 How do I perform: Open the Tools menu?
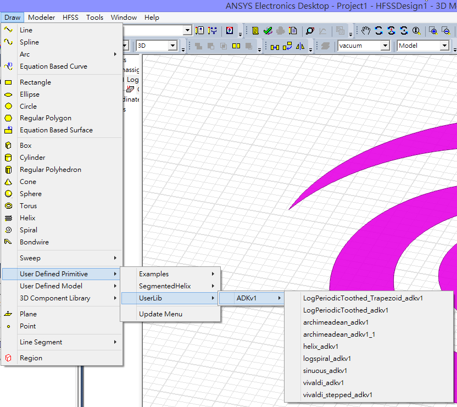(x=94, y=18)
